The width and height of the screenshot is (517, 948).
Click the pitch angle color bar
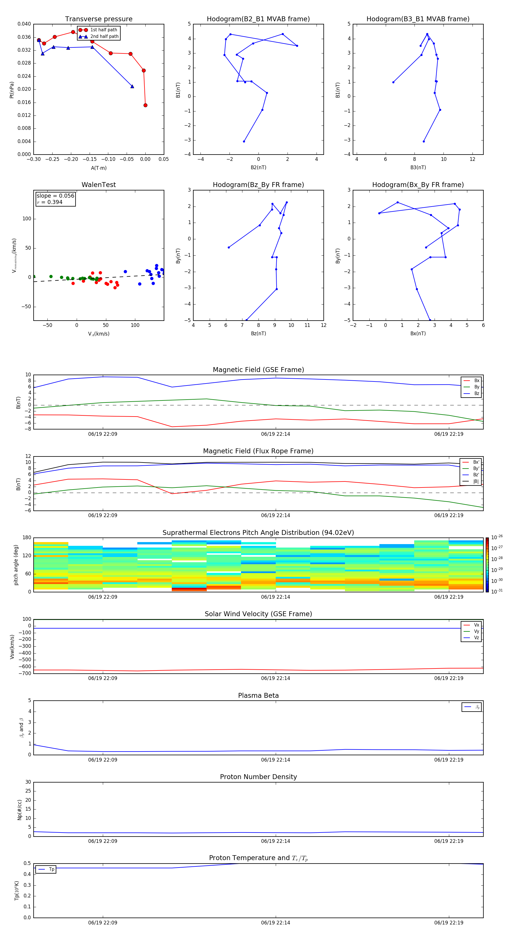tap(487, 565)
